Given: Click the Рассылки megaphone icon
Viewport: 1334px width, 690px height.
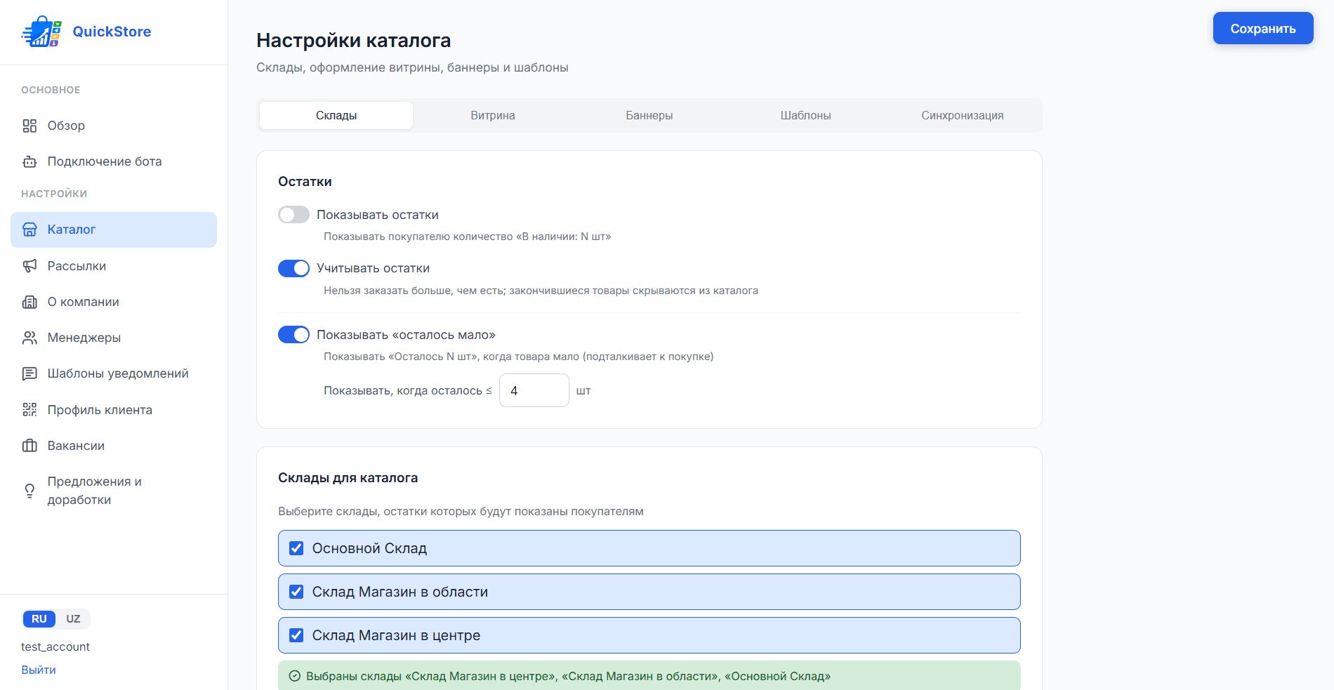Looking at the screenshot, I should pos(29,266).
